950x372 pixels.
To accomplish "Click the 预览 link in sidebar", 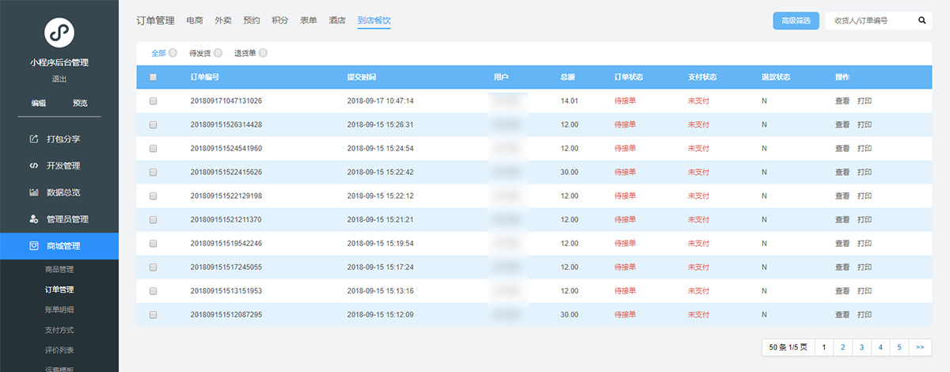I will [x=80, y=103].
